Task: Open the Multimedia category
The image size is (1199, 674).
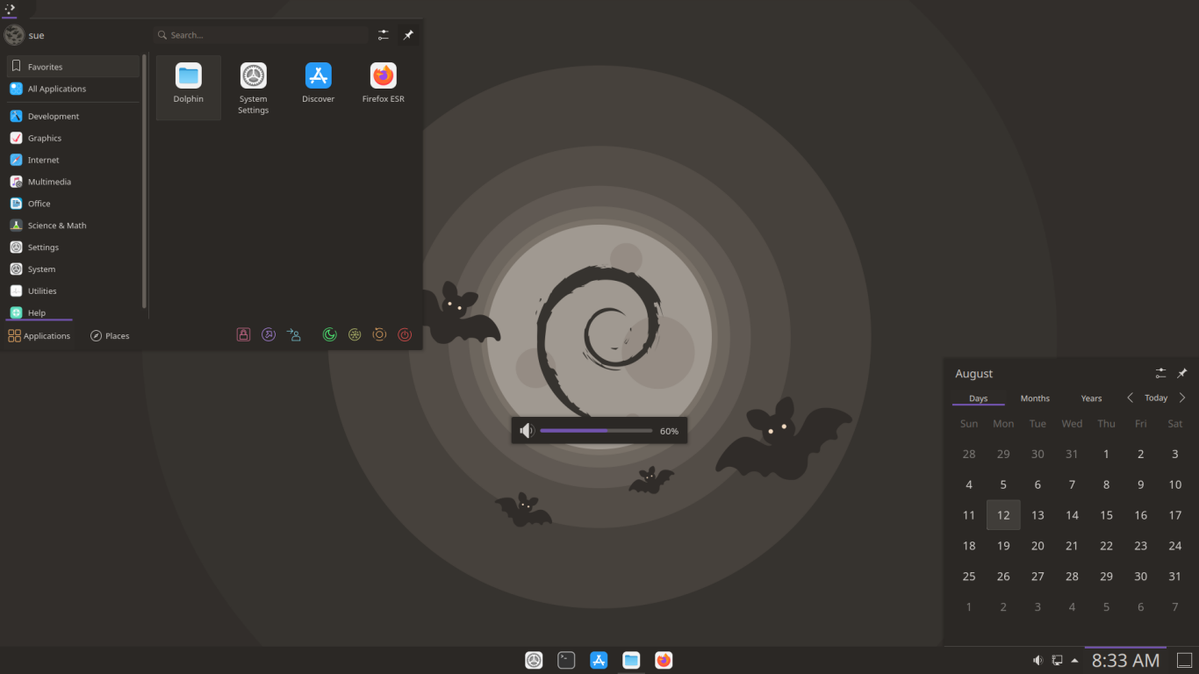Action: tap(73, 182)
